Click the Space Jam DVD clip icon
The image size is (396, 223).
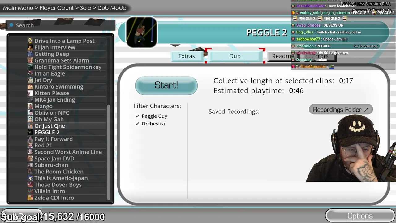click(30, 159)
